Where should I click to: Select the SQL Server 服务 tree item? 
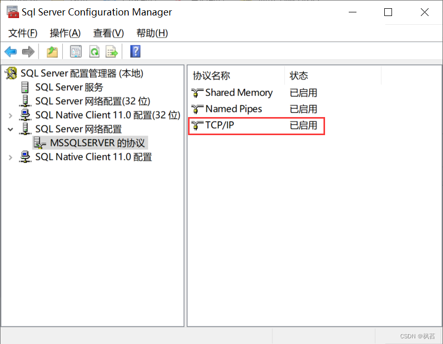[x=69, y=87]
